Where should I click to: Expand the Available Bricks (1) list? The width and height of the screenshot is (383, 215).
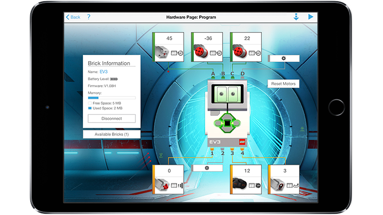point(112,134)
